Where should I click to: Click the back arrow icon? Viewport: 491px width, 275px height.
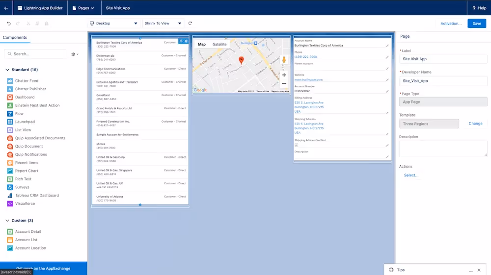[x=6, y=8]
